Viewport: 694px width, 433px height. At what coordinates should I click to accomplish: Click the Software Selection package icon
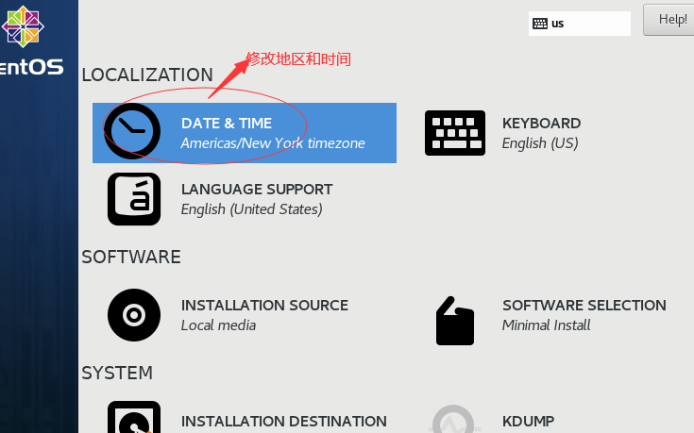[x=455, y=321]
